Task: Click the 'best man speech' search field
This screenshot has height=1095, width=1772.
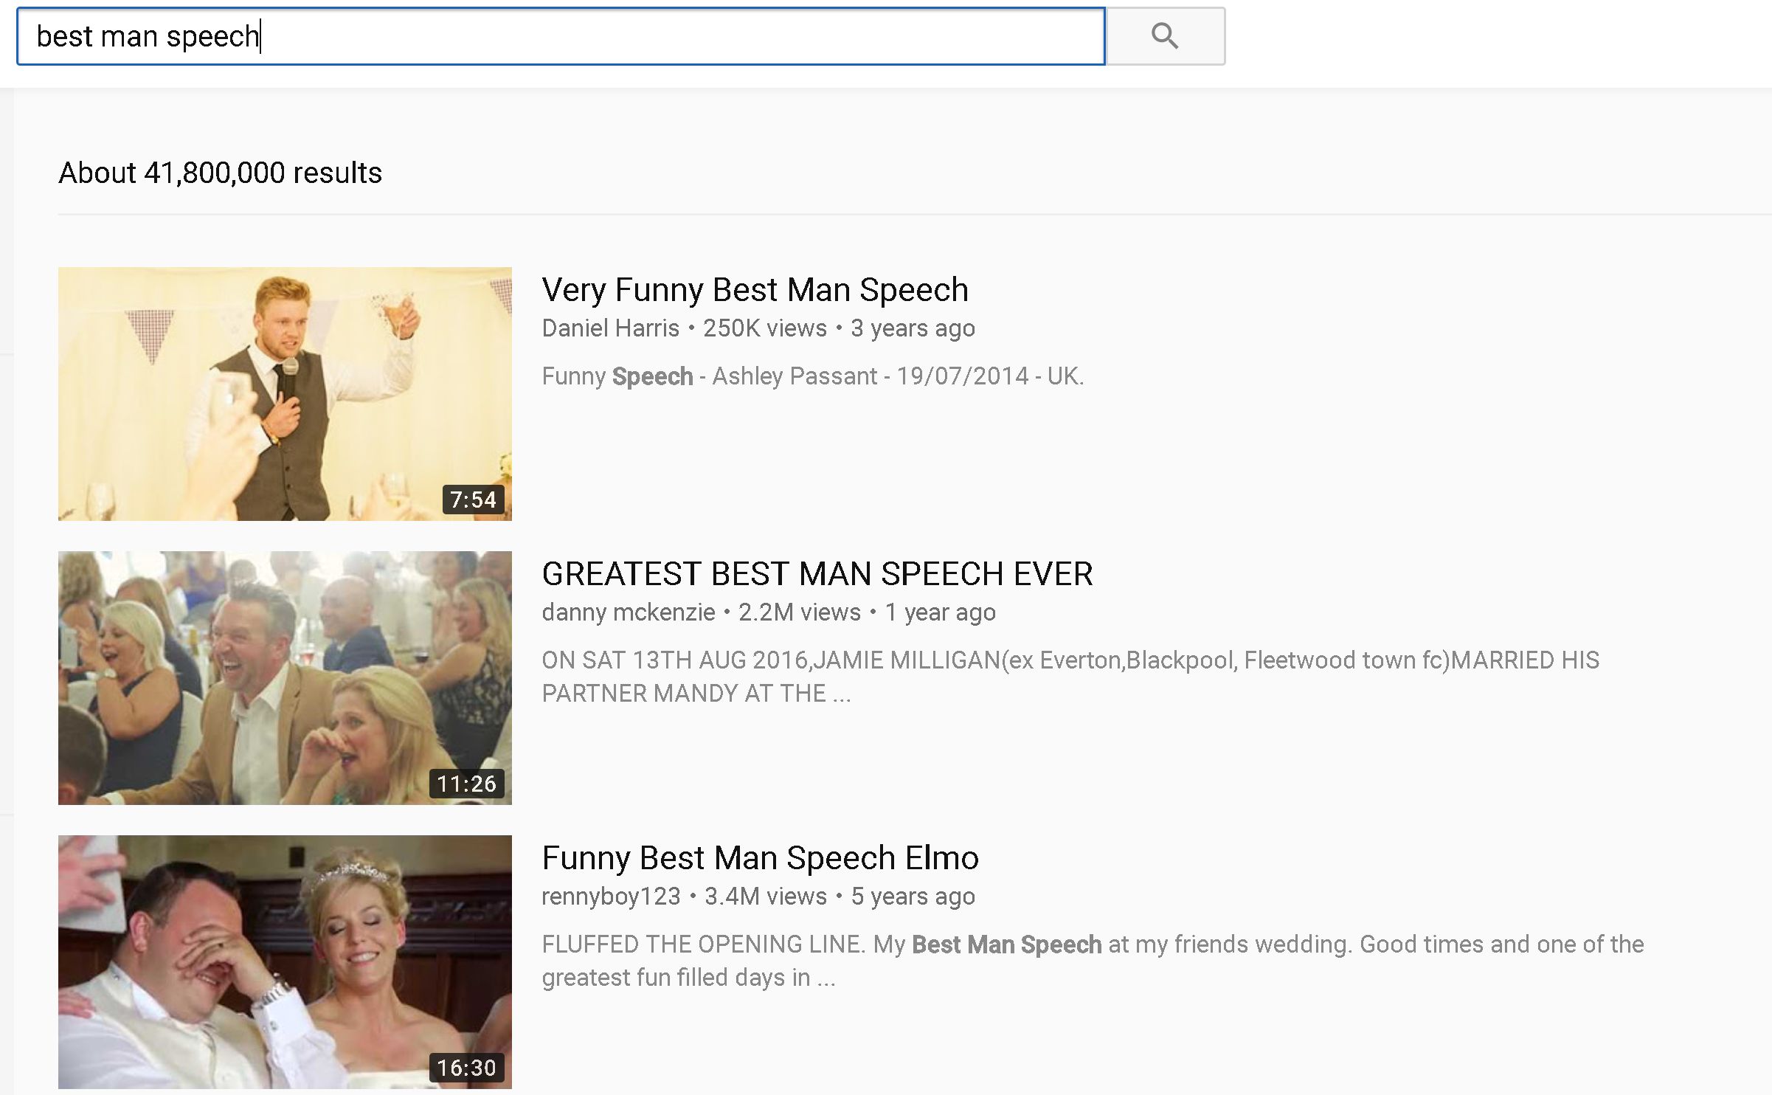Action: coord(561,36)
